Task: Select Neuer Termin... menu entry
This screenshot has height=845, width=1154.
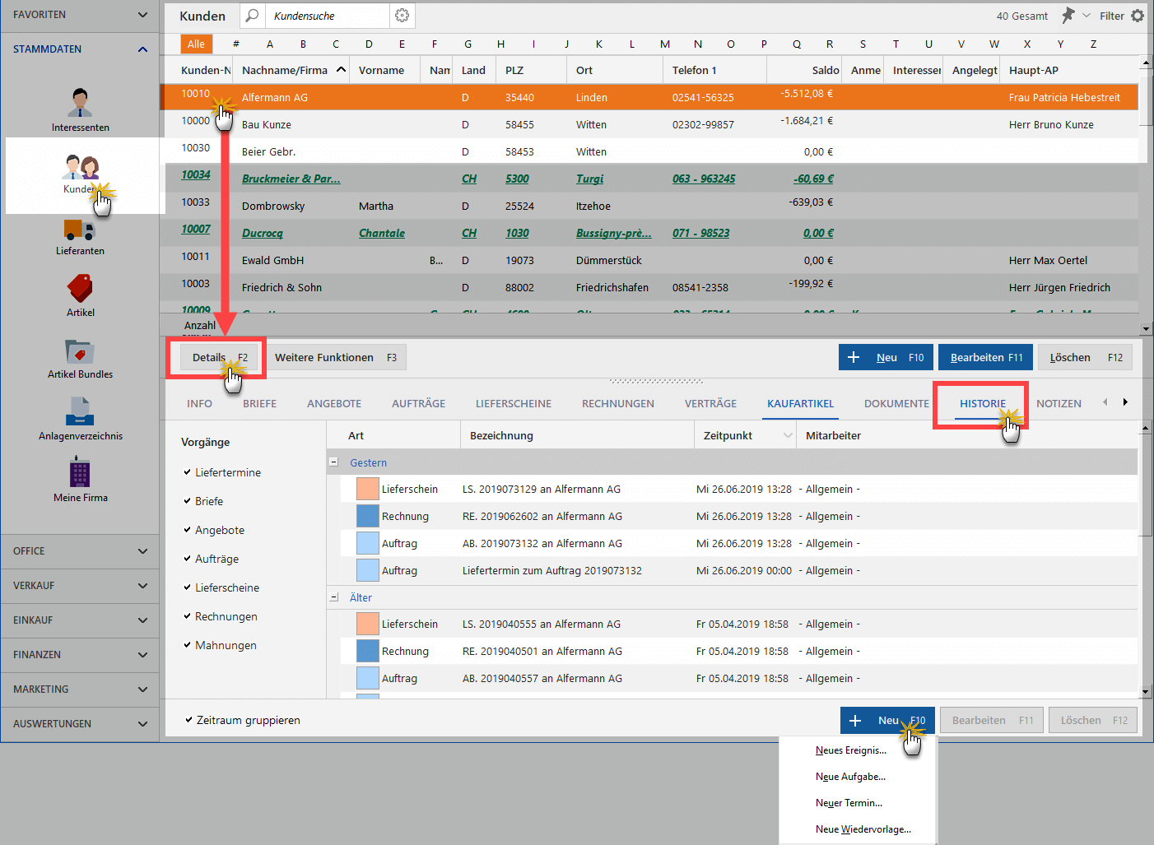Action: (849, 803)
